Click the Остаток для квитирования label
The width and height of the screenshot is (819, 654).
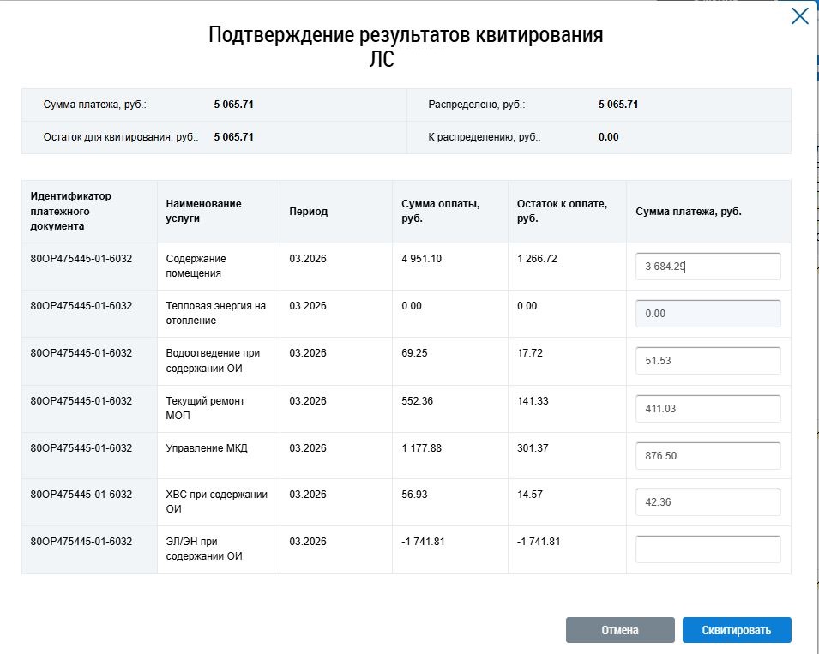click(121, 137)
